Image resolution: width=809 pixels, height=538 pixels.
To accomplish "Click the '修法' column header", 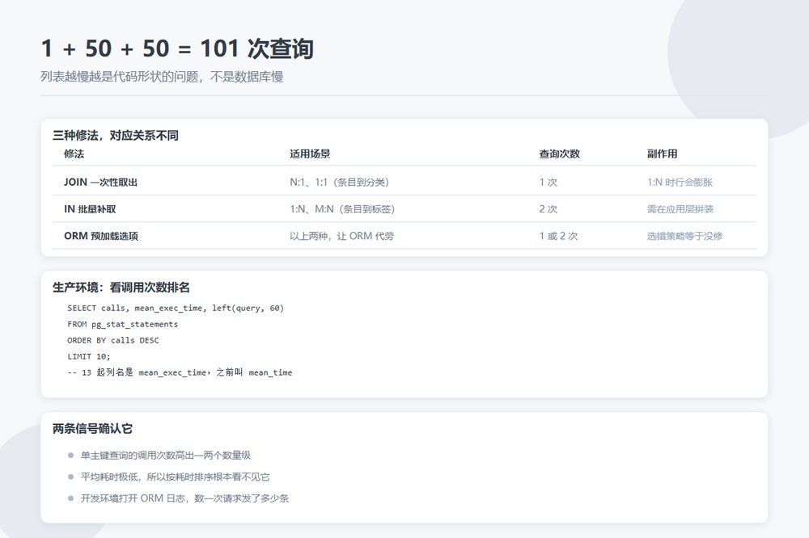I will click(74, 153).
